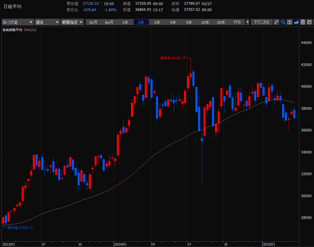Select the highlighted 2年 period tab
The height and width of the screenshot is (247, 314).
pyautogui.click(x=141, y=22)
